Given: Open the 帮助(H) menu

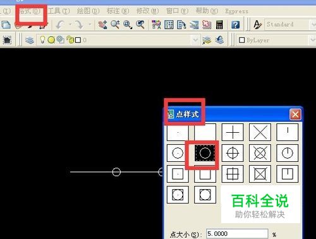Looking at the screenshot, I should tap(207, 11).
